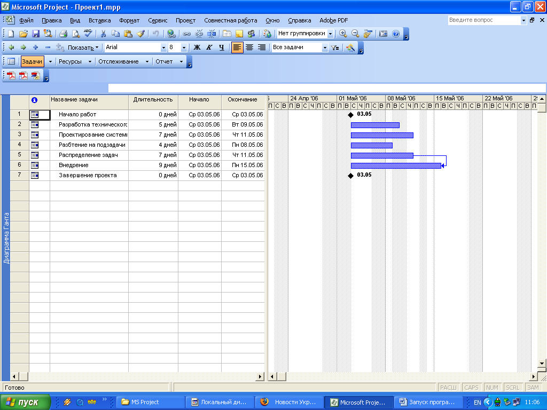547x410 pixels.
Task: Click the New project document icon
Action: pos(11,34)
